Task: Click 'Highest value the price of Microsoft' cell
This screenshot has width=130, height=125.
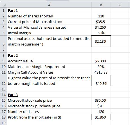Action: 49,81
